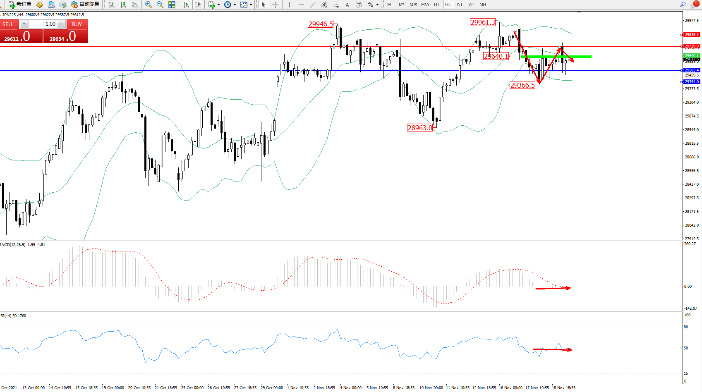Toggle chart auto scroll

tap(186, 5)
